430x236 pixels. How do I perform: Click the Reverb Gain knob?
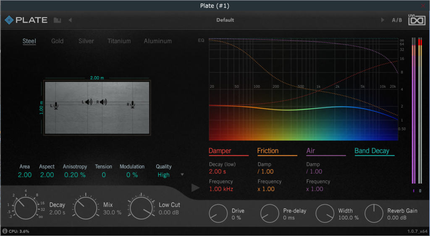pyautogui.click(x=374, y=213)
